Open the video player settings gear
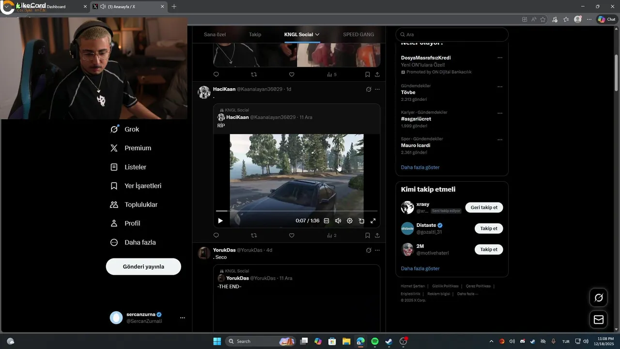This screenshot has width=620, height=349. pyautogui.click(x=350, y=221)
